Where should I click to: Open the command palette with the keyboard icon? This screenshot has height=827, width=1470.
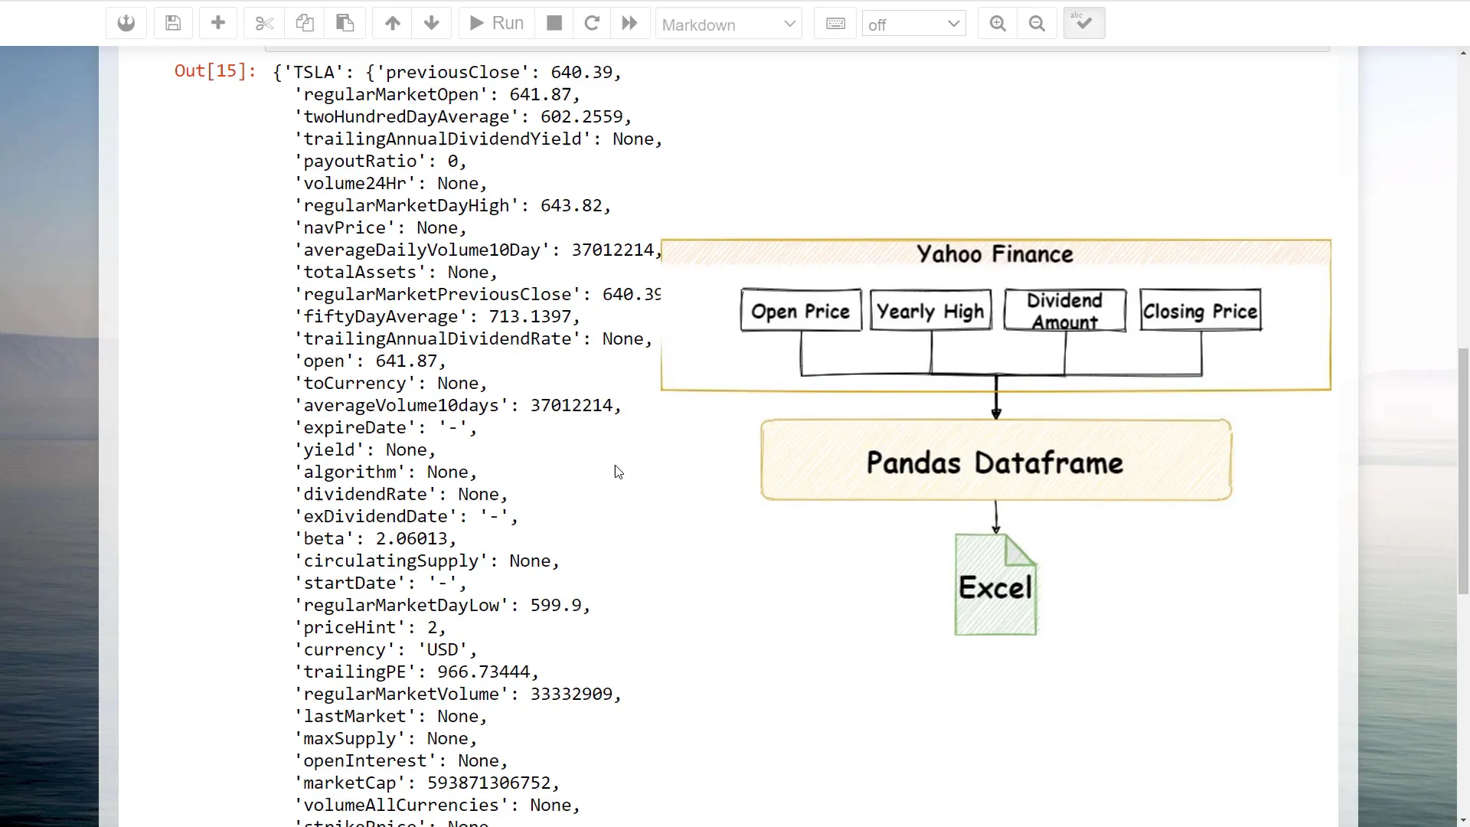click(x=835, y=23)
